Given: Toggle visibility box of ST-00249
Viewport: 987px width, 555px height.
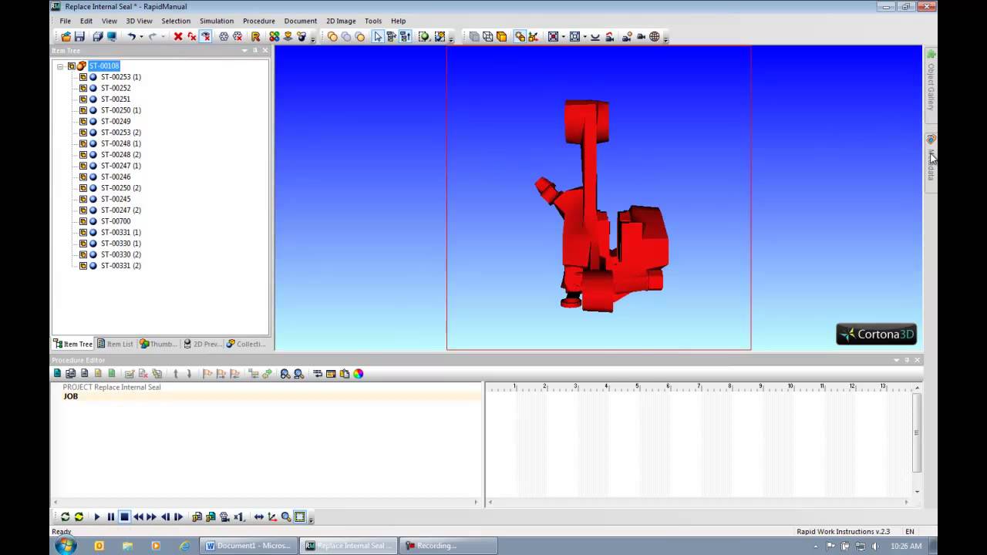Looking at the screenshot, I should tap(83, 122).
